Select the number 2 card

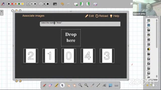(31, 56)
